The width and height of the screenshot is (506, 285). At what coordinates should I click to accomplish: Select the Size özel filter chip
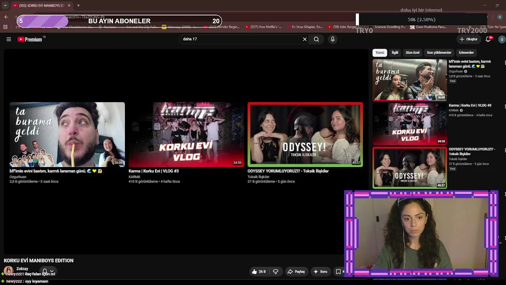pos(412,53)
